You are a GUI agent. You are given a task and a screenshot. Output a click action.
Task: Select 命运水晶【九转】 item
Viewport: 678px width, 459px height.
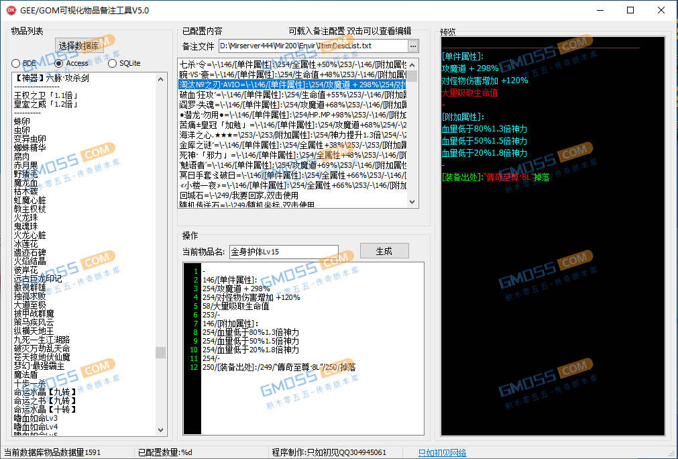46,392
